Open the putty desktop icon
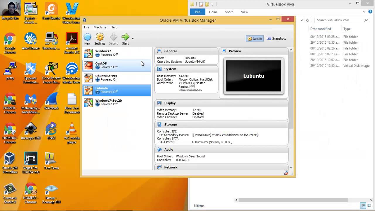375x211 pixels. pyautogui.click(x=10, y=71)
